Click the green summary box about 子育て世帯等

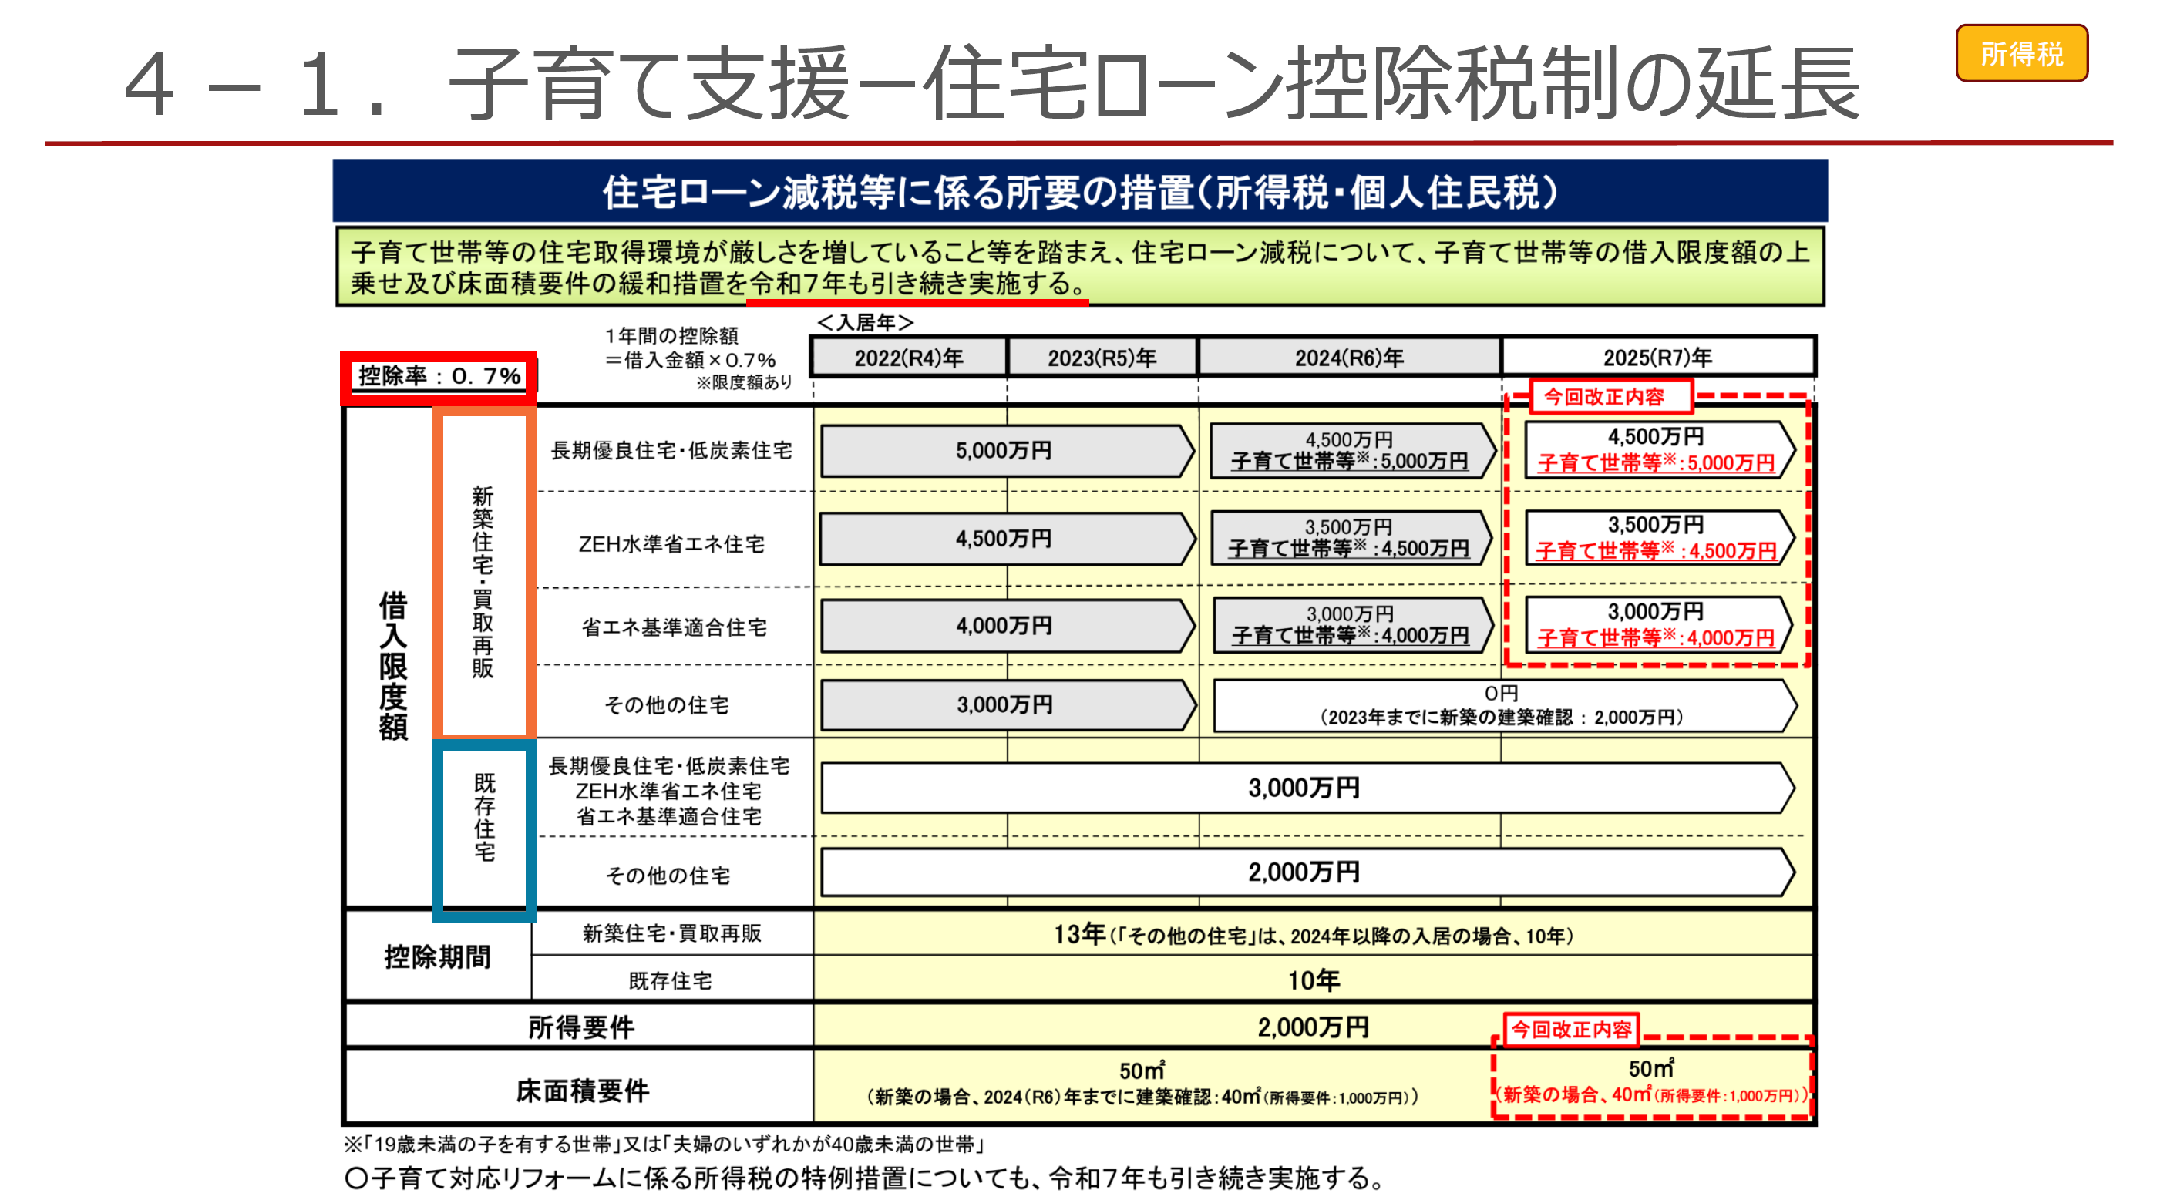point(1080,267)
